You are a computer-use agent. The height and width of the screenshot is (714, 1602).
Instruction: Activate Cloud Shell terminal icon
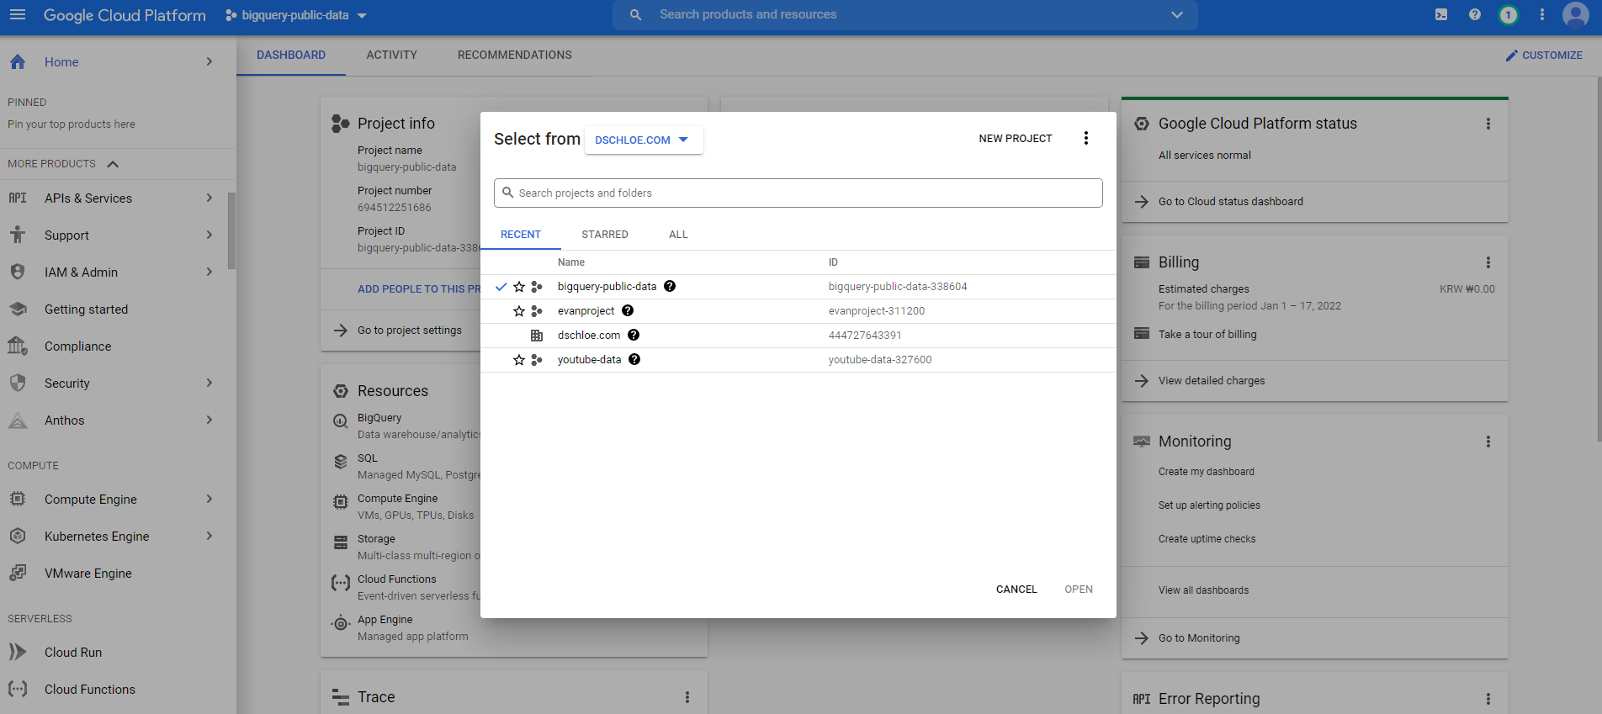1441,14
